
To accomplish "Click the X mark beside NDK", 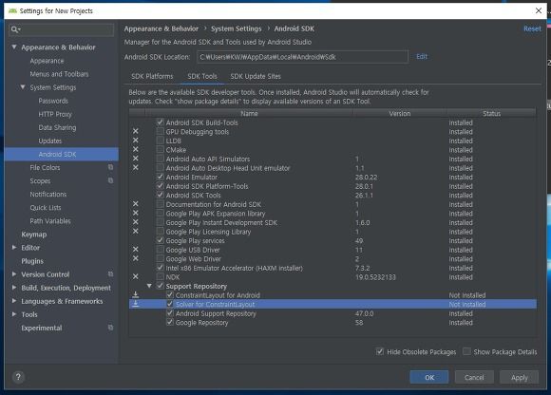I will (135, 276).
